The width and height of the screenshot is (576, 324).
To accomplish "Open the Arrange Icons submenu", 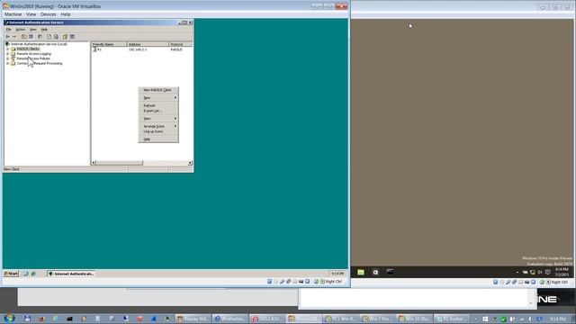I will tap(158, 126).
